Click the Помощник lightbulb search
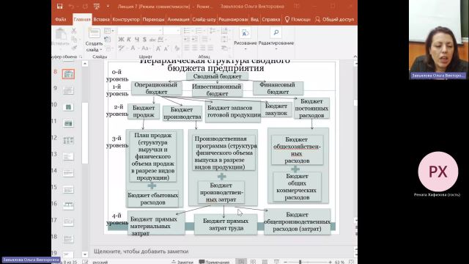The height and width of the screenshot is (264, 469). (x=298, y=19)
